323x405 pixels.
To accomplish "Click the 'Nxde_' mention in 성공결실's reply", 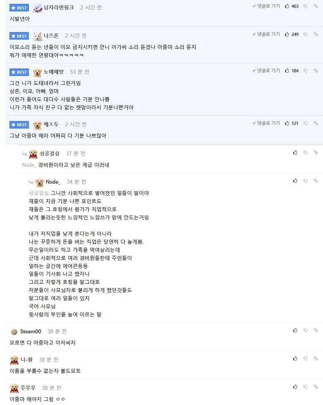I will [29, 165].
